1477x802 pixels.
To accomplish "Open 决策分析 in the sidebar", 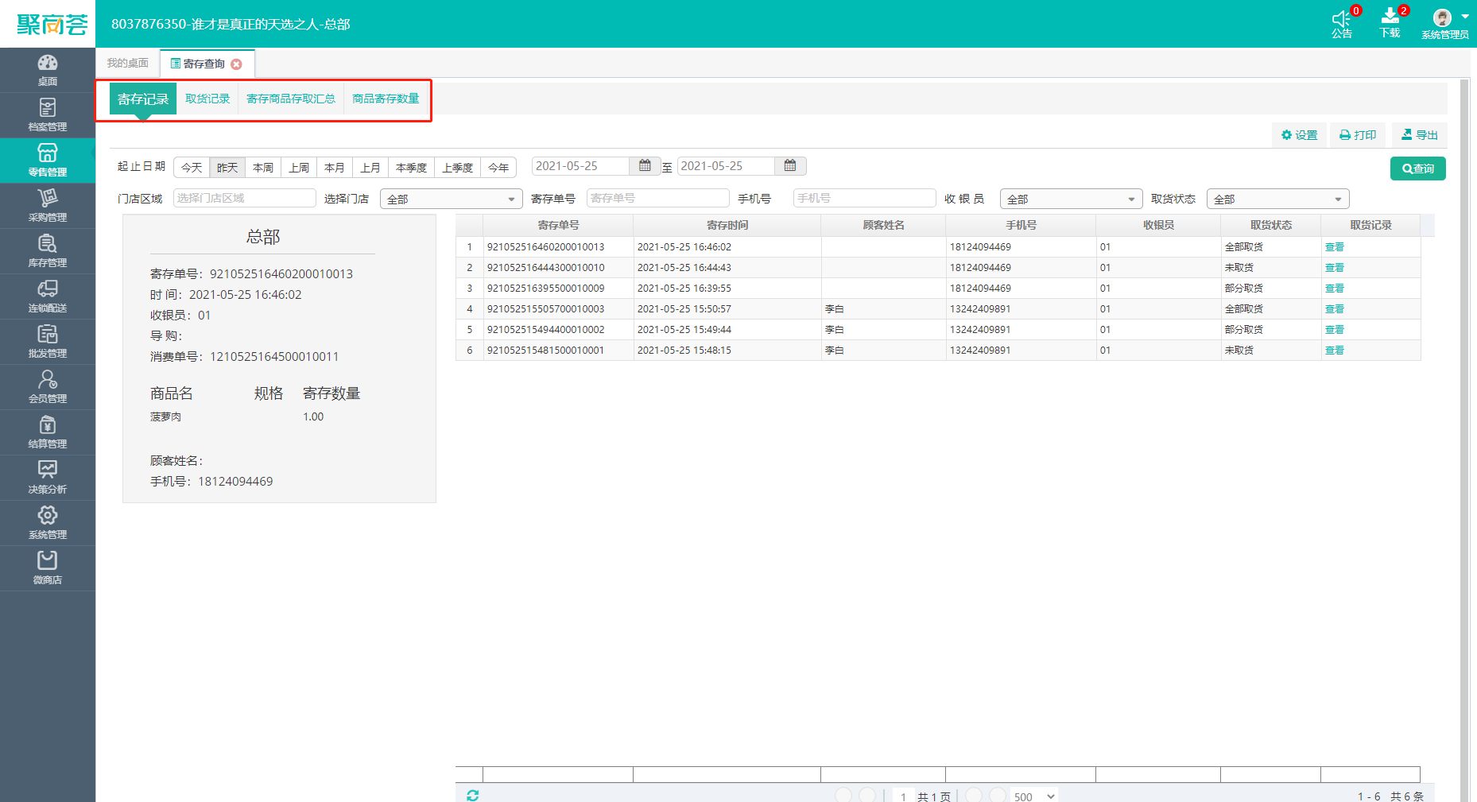I will tap(48, 478).
